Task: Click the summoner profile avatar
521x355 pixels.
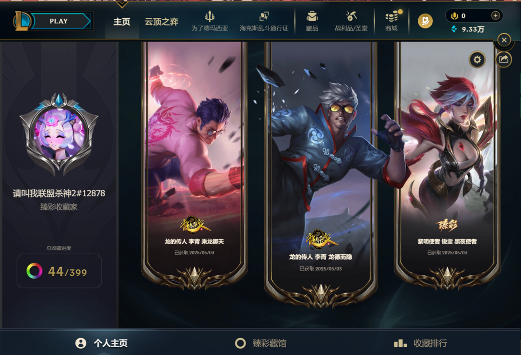Action: (x=59, y=134)
